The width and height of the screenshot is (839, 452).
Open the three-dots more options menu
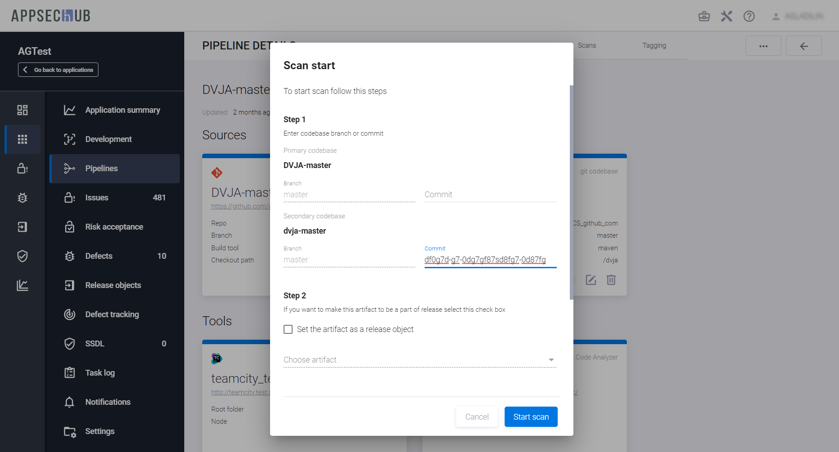point(763,46)
